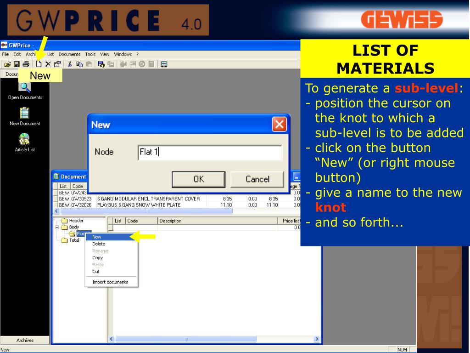Open the File menu

tap(6, 54)
